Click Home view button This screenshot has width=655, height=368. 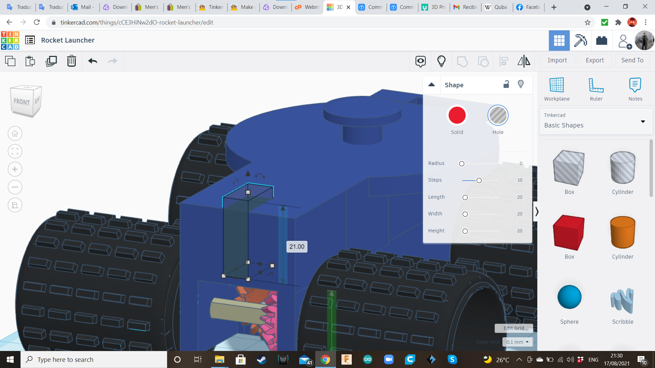pyautogui.click(x=15, y=134)
